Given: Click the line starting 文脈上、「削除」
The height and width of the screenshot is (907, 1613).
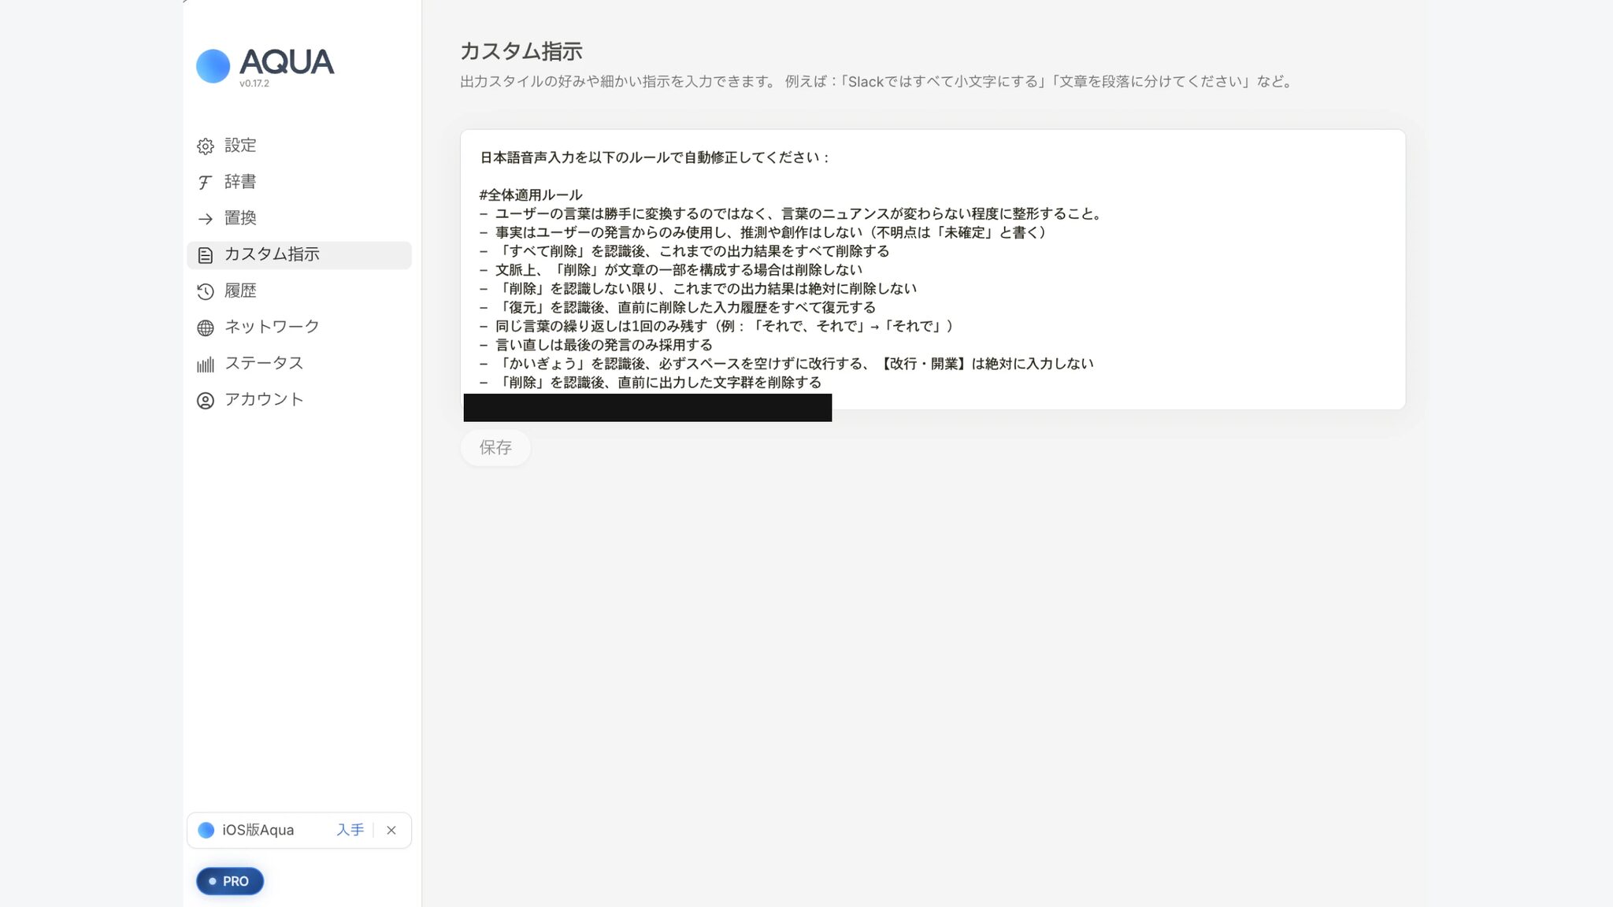Looking at the screenshot, I should click(x=670, y=270).
